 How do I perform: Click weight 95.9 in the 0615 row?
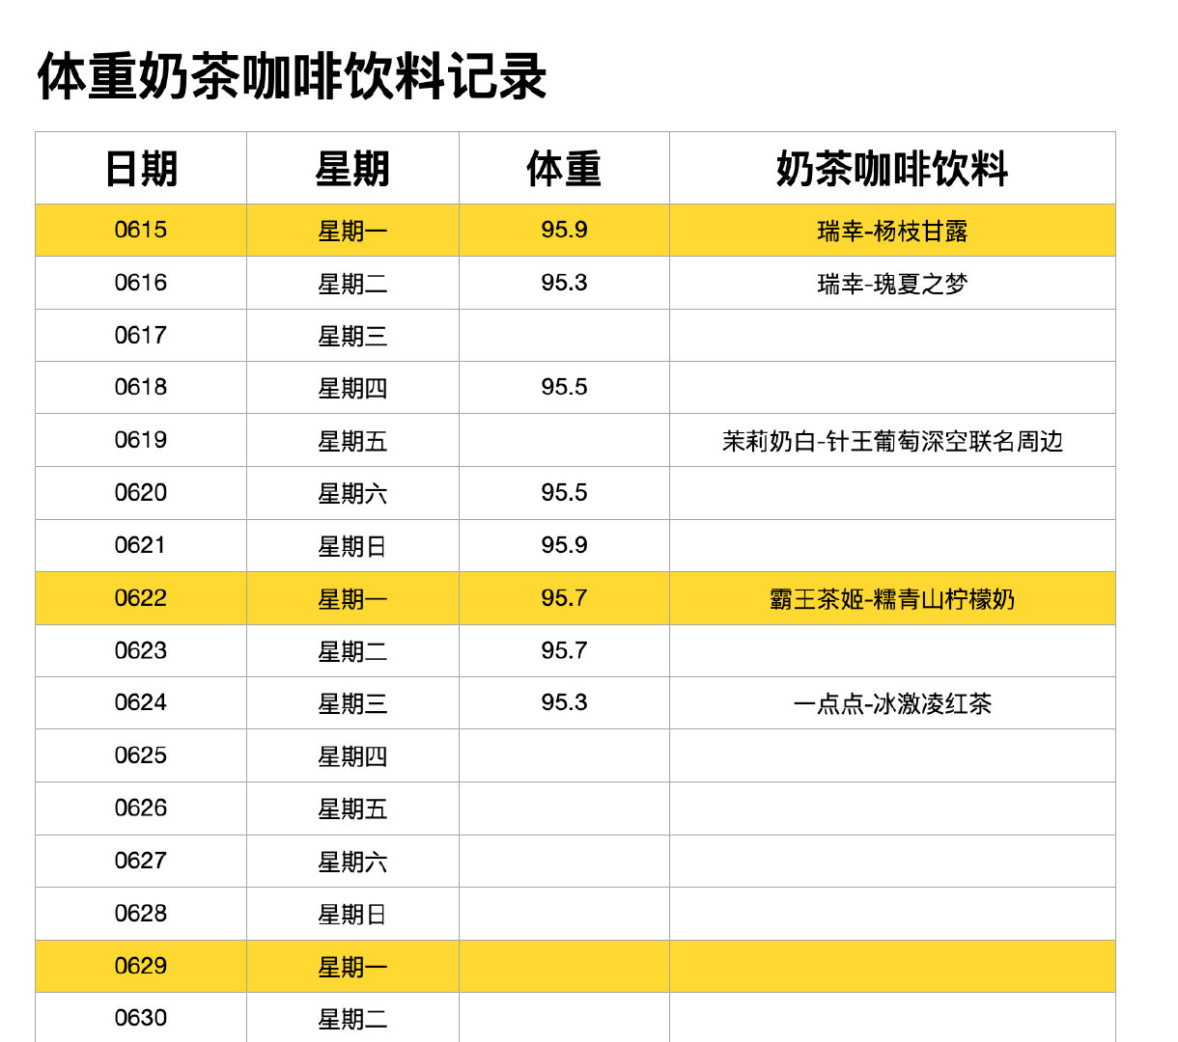[x=564, y=231]
